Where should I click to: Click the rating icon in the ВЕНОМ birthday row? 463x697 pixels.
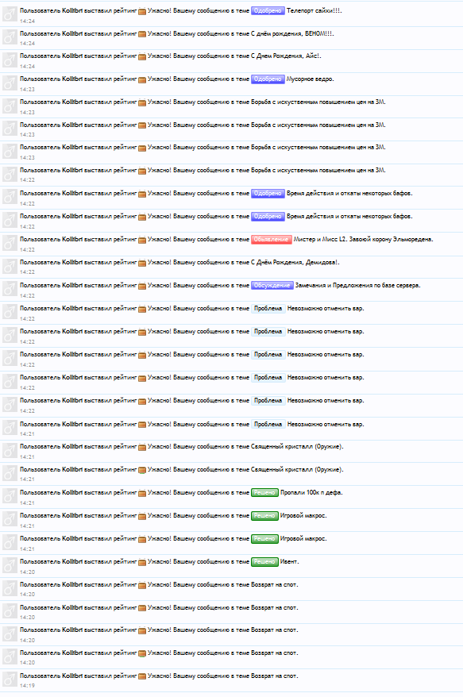pos(142,34)
